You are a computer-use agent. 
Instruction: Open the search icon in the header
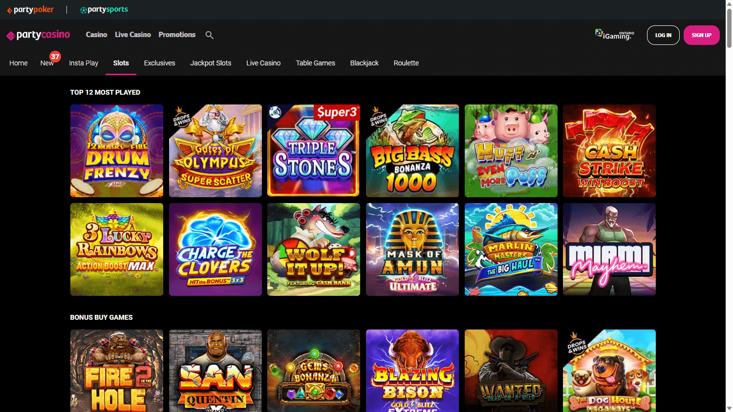coord(209,35)
